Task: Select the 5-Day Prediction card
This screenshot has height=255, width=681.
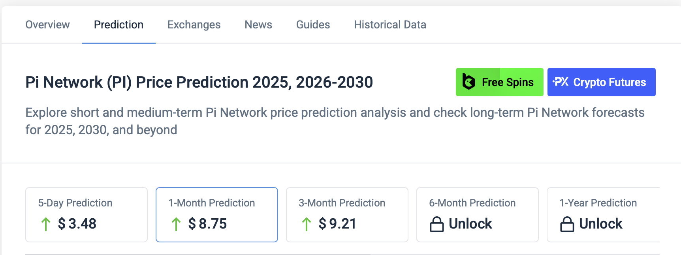Action: 87,214
